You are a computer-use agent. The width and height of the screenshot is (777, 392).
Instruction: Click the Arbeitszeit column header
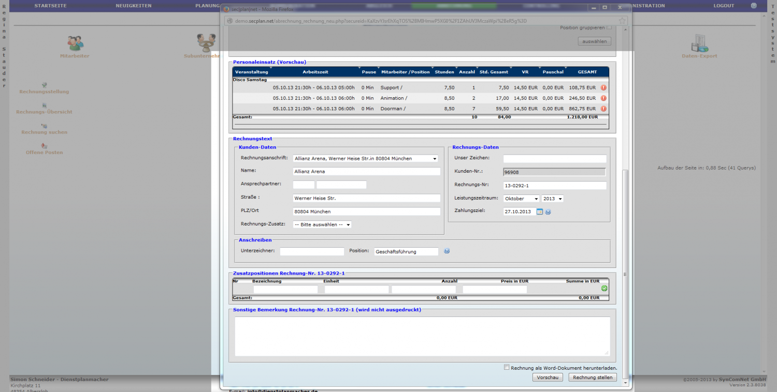pos(315,72)
